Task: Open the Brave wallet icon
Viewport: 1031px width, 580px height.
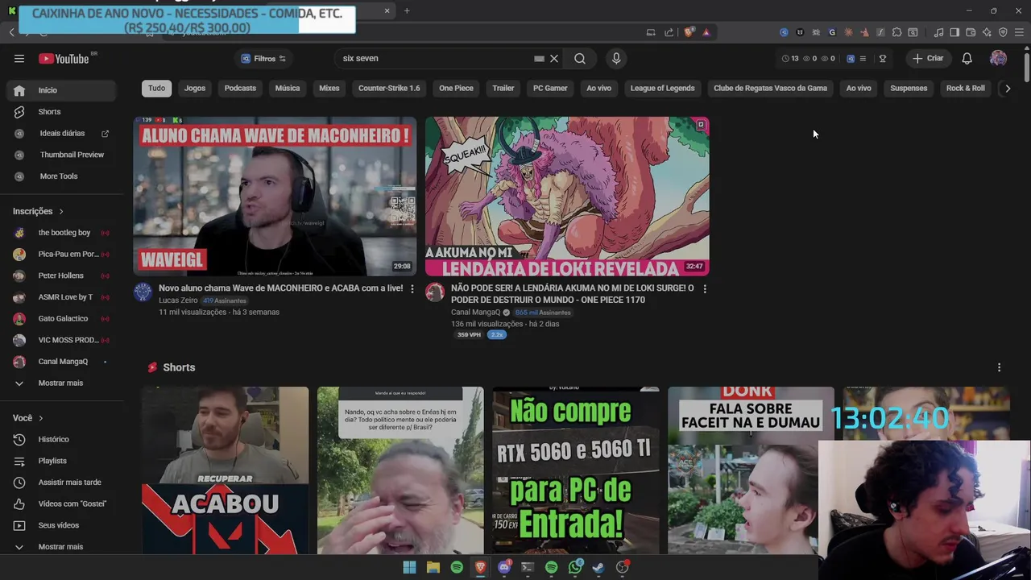Action: 971,32
